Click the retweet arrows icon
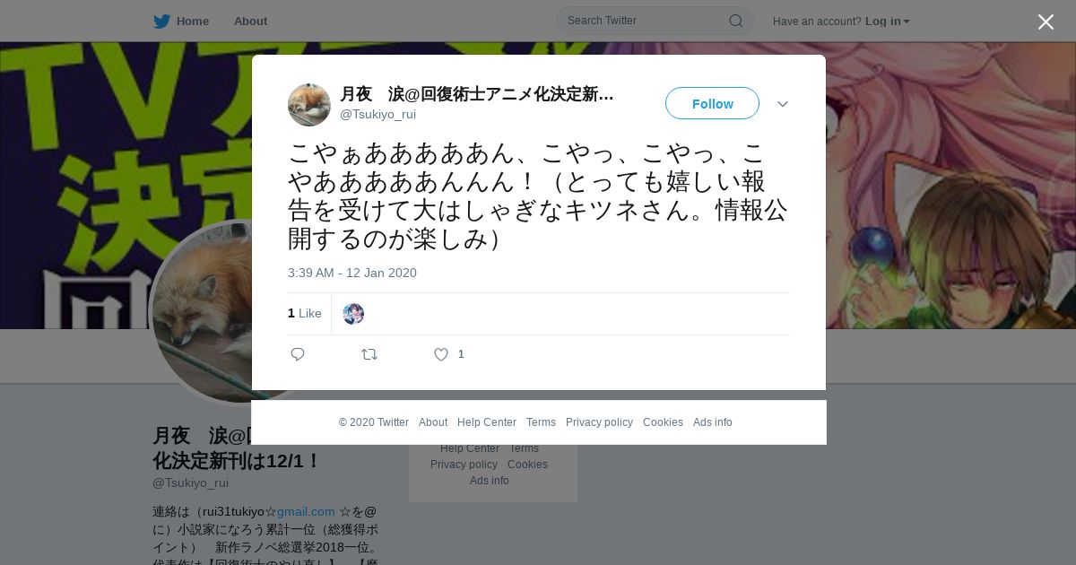 coord(369,354)
